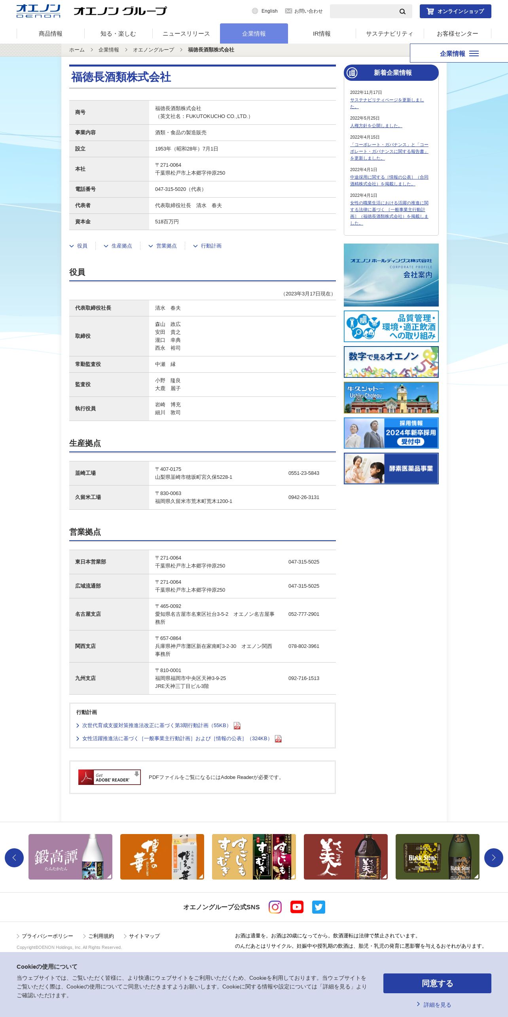Open 中途採用 情報の公表 news link
The height and width of the screenshot is (1017, 508).
pos(389,181)
